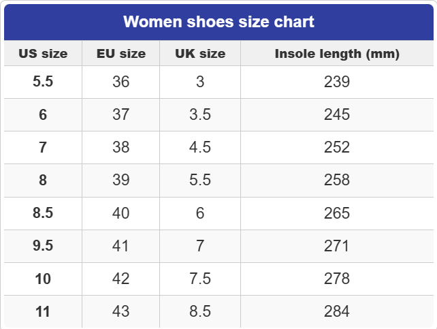This screenshot has width=437, height=329.
Task: Select the US size 10 cell
Action: [43, 279]
